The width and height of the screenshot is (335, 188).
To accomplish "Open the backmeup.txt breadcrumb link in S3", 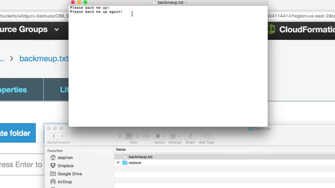I will pyautogui.click(x=44, y=58).
